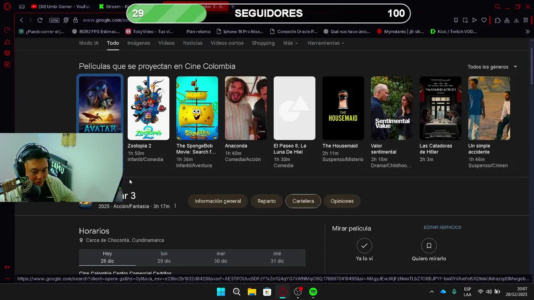The image size is (534, 300).
Task: Open the Opera GX main menu logo
Action: point(7,7)
